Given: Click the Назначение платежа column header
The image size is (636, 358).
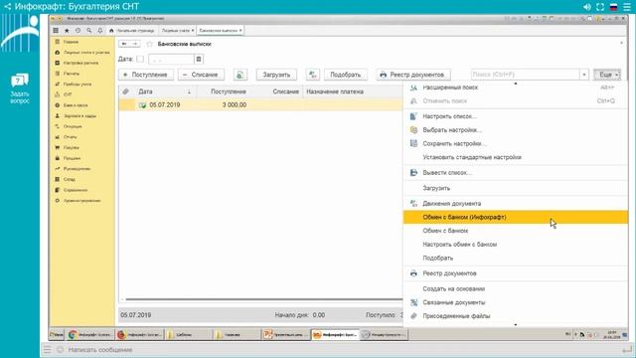Looking at the screenshot, I should point(353,91).
